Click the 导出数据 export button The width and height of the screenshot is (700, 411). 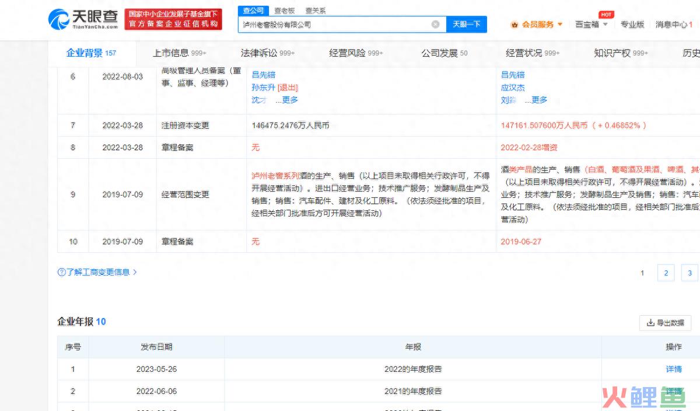click(665, 323)
